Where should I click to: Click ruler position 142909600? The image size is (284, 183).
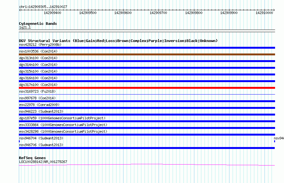click(123, 13)
